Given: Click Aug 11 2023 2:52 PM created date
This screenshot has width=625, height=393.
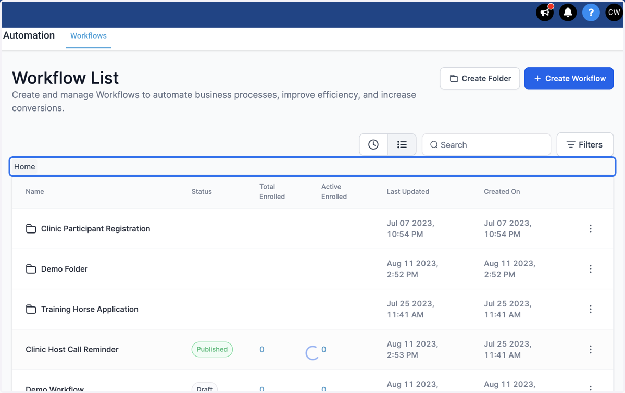Looking at the screenshot, I should [510, 269].
